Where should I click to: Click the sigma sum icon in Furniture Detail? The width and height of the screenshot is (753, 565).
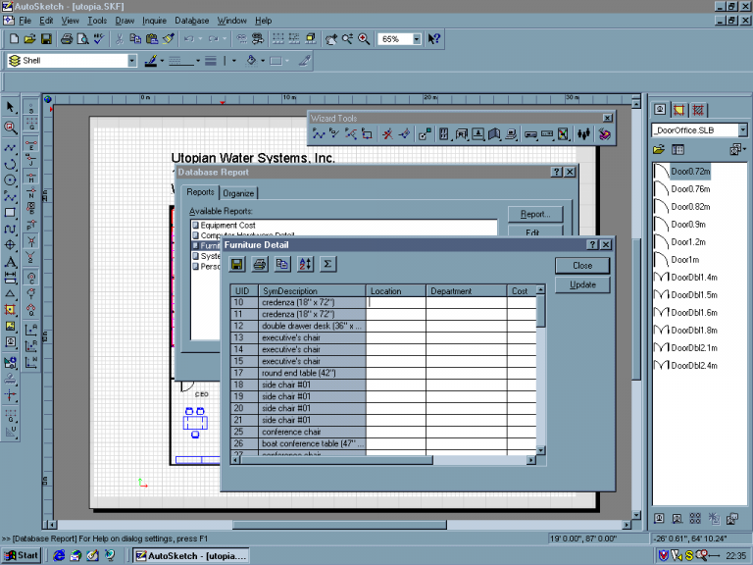click(x=327, y=264)
